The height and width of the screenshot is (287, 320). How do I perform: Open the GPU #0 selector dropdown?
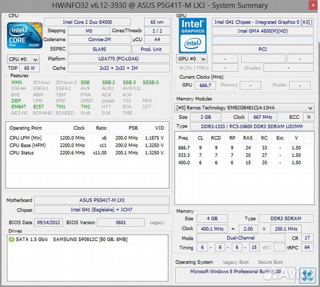[x=192, y=59]
